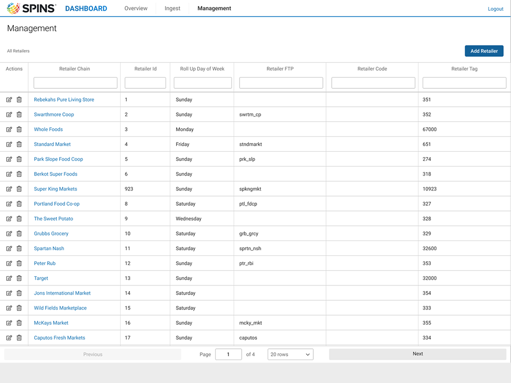
Task: Delete the Standard Market retailer
Action: point(19,145)
